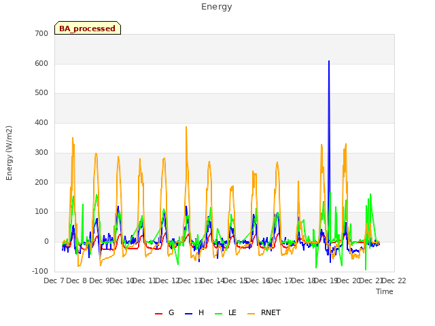This screenshot has width=435, height=326.
Task: Click the green LE legend color marker
Action: pos(219,314)
